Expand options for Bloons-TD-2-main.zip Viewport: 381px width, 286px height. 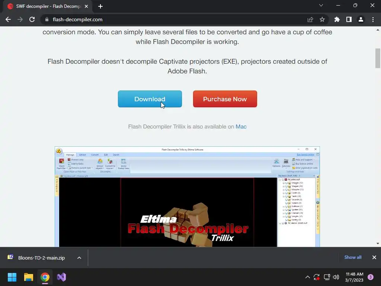tap(79, 258)
